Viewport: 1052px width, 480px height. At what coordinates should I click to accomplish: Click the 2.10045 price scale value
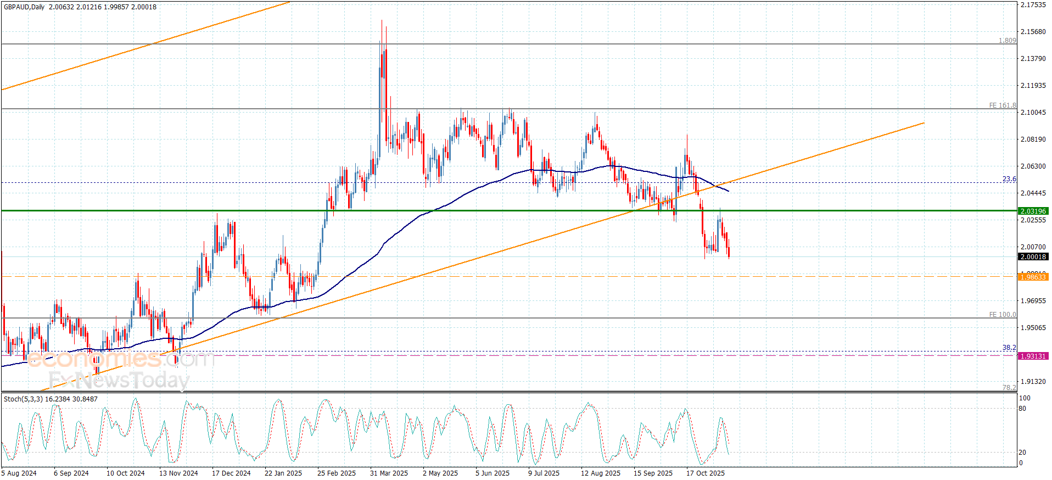tap(1033, 113)
